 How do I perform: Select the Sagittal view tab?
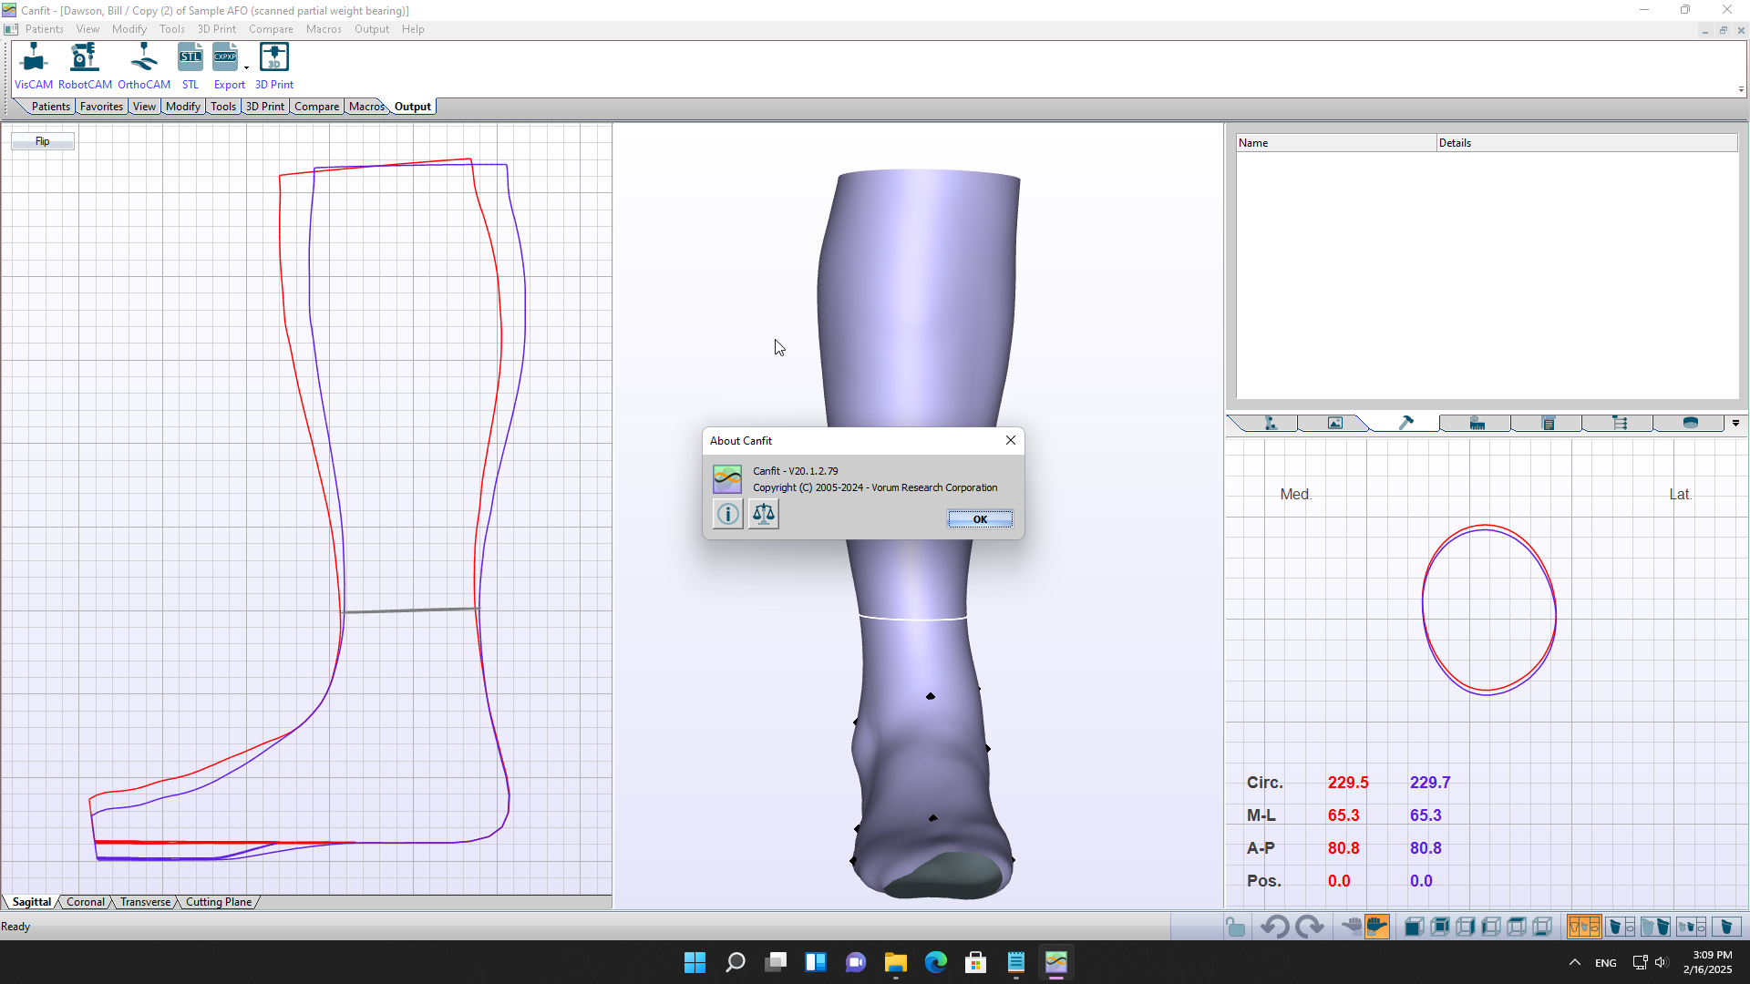(32, 902)
